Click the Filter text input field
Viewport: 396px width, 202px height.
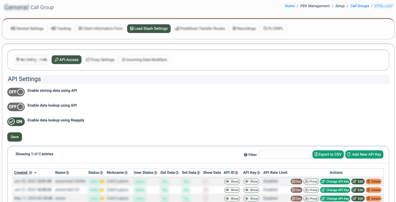pyautogui.click(x=285, y=155)
